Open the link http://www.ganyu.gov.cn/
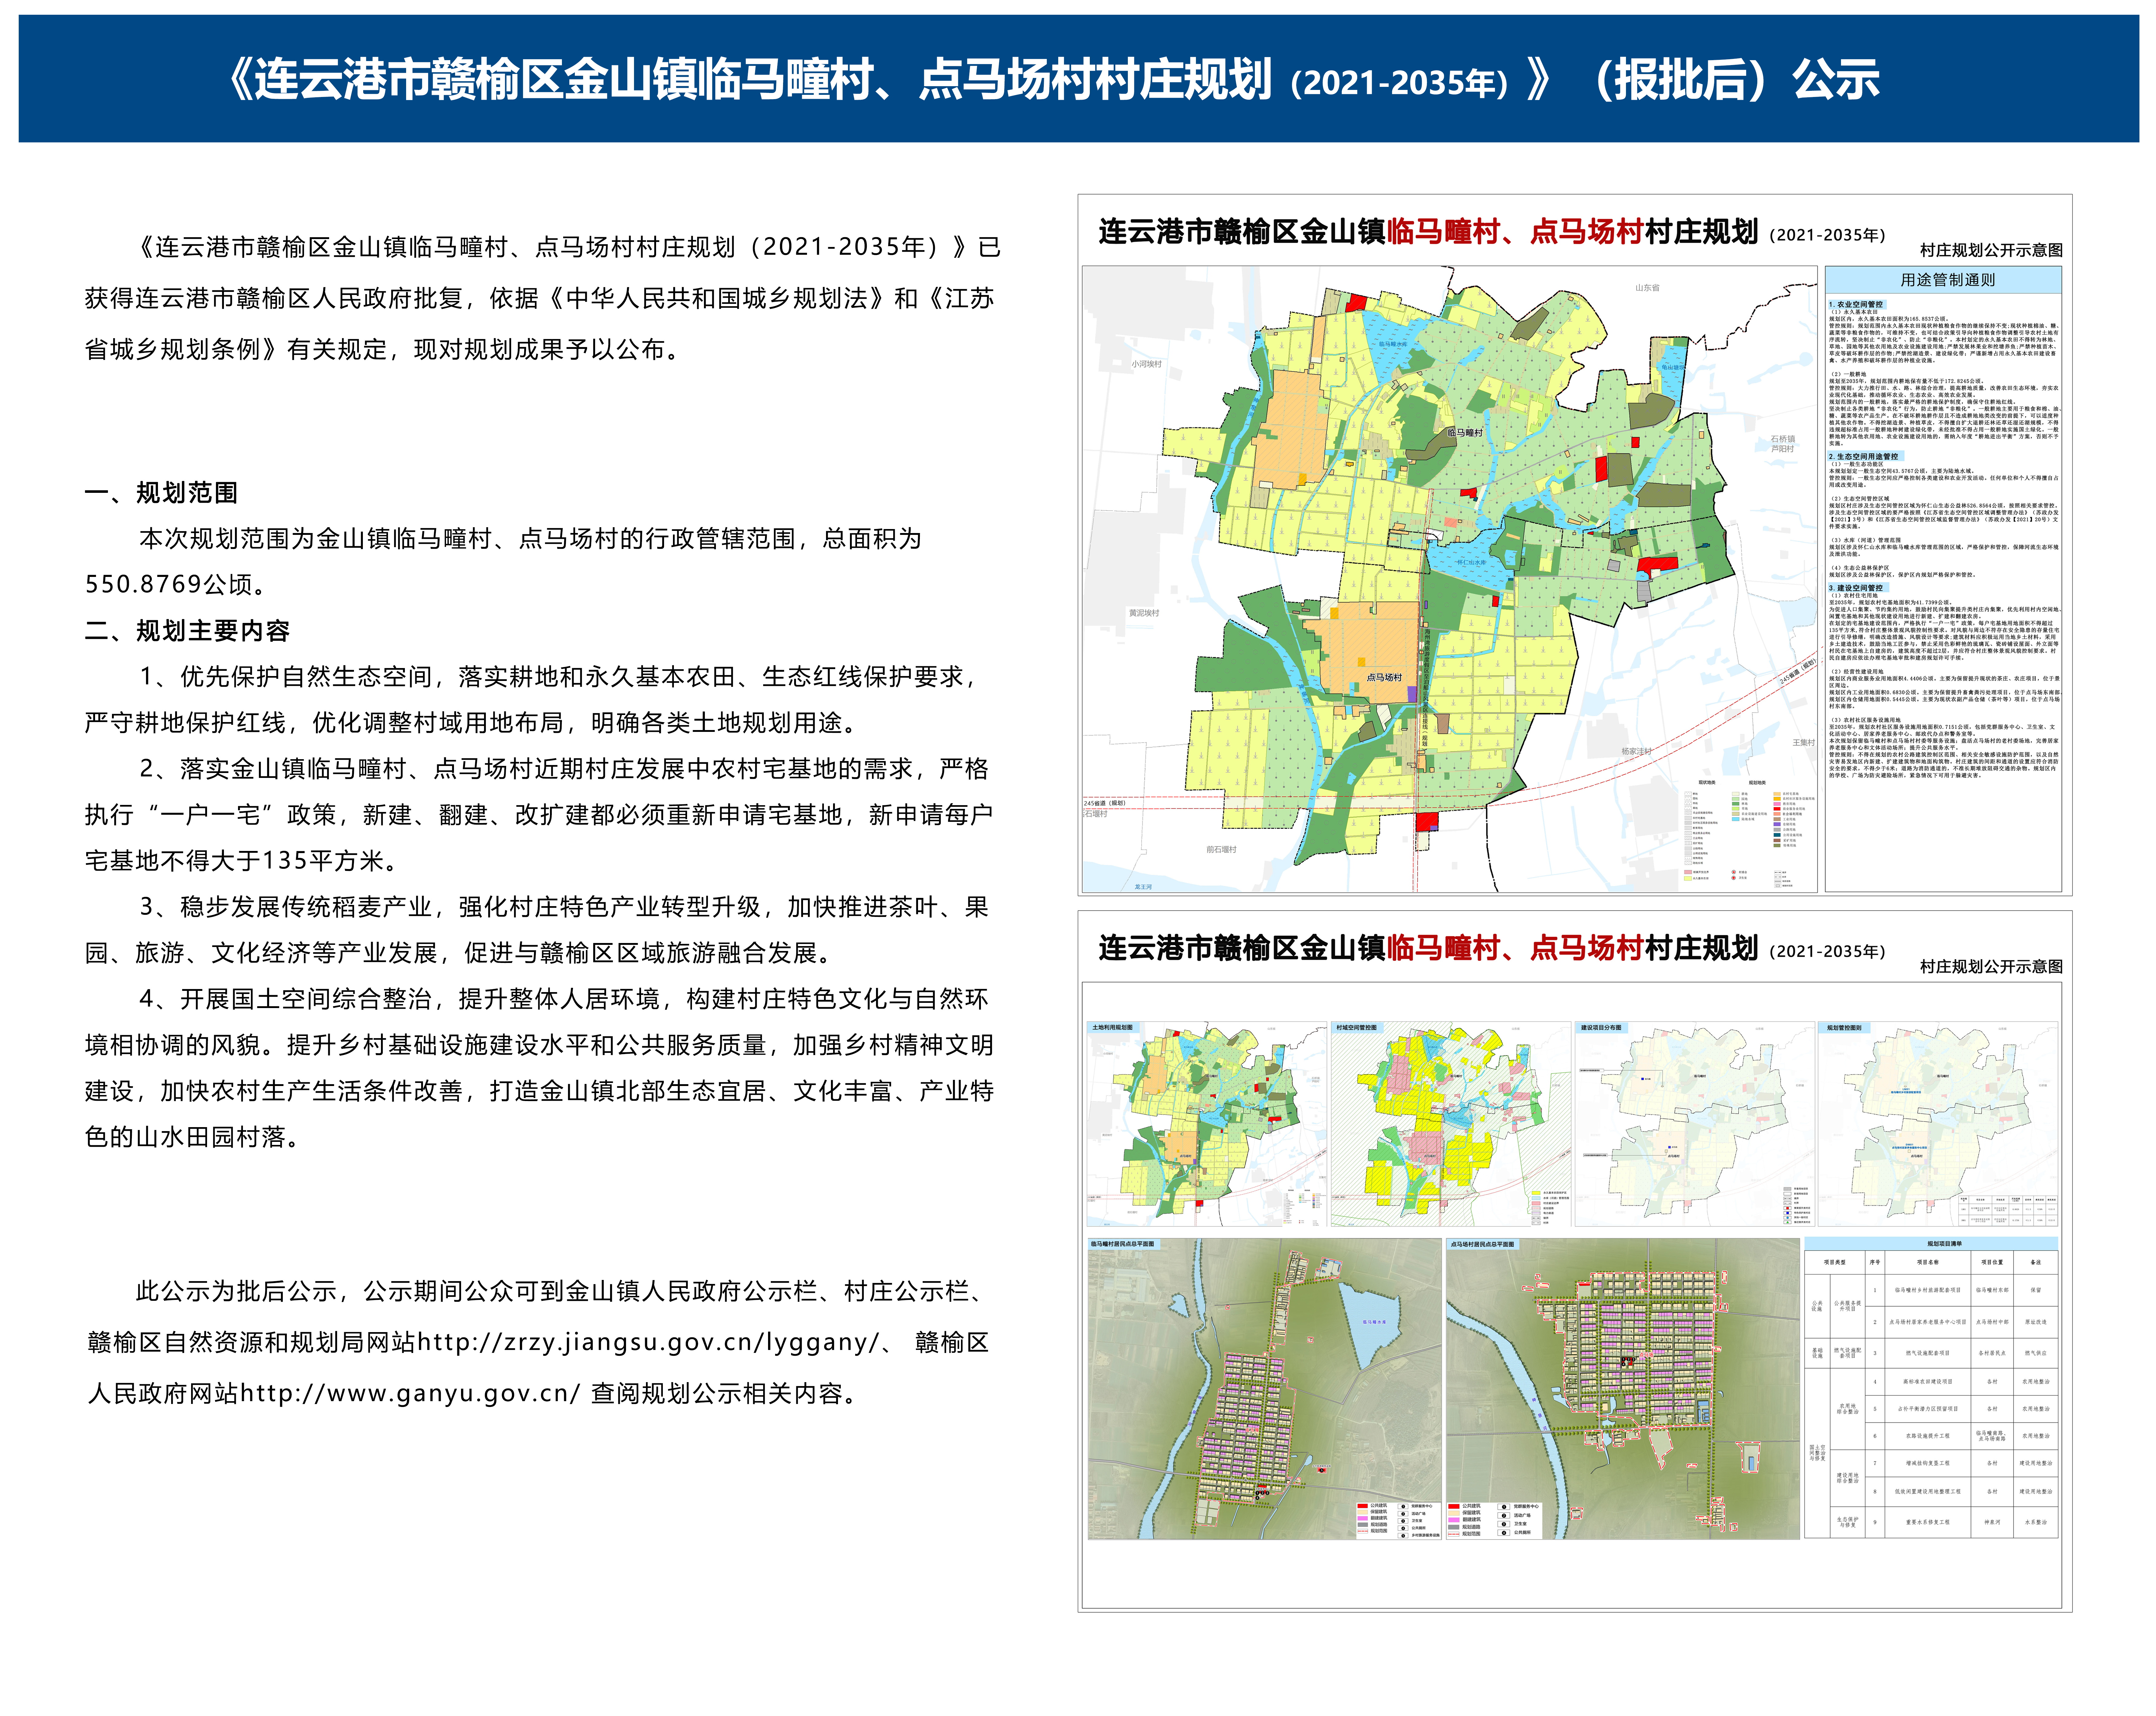The height and width of the screenshot is (1716, 2156). point(410,1393)
